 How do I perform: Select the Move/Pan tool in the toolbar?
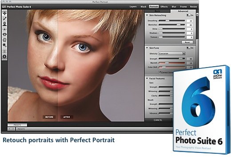click(4, 13)
